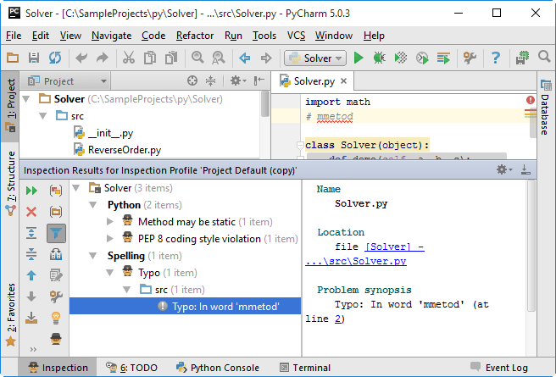Start debugging with the bug icon

tap(380, 58)
